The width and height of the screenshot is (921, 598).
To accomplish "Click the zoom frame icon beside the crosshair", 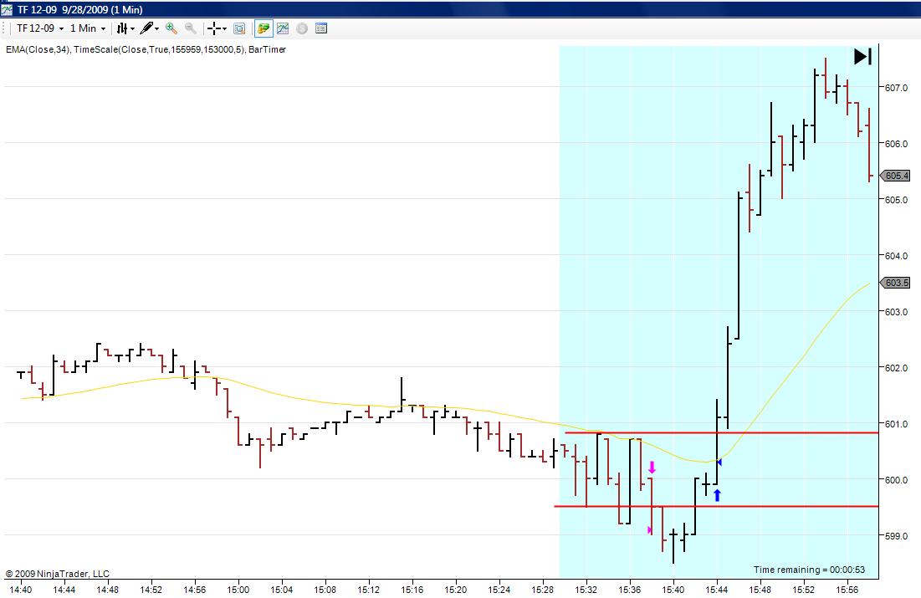I will click(239, 28).
